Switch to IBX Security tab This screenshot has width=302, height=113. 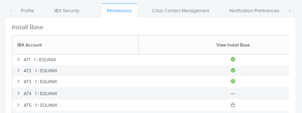pos(67,11)
